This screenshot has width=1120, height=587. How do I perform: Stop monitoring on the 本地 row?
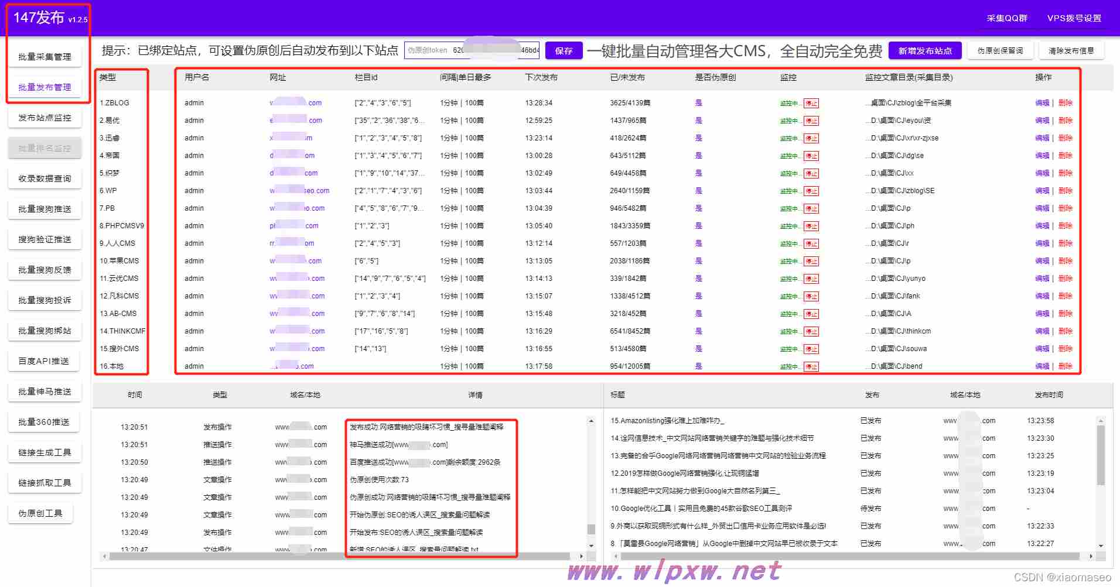tap(811, 366)
